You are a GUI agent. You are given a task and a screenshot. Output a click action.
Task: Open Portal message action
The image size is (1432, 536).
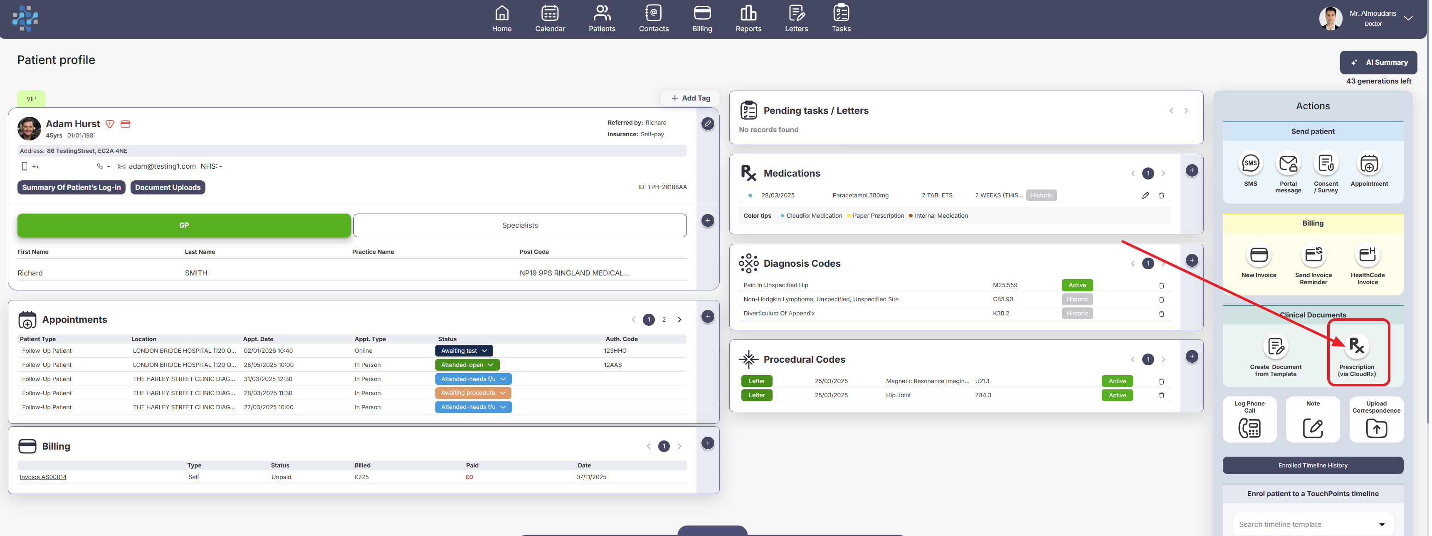[x=1288, y=164]
